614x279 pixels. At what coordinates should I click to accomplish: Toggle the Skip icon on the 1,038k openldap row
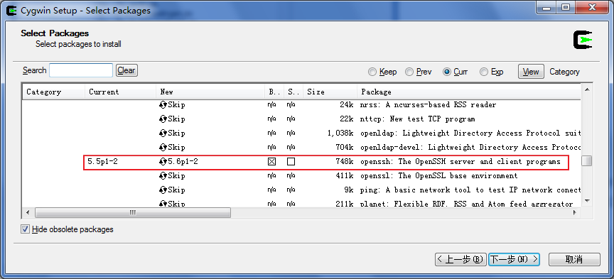163,133
